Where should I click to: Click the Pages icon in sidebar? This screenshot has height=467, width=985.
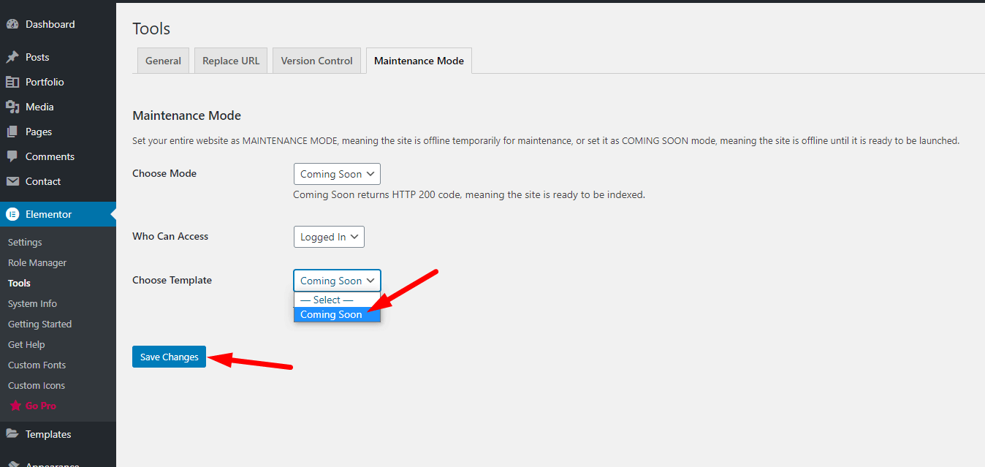(x=12, y=132)
